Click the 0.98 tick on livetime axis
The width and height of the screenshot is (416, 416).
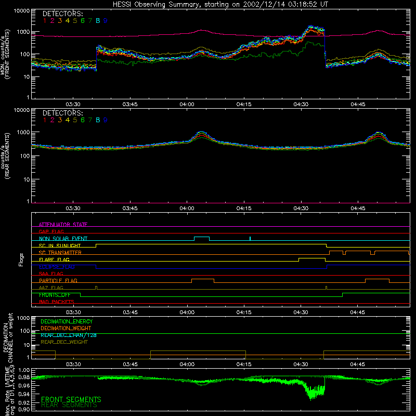pos(24,377)
